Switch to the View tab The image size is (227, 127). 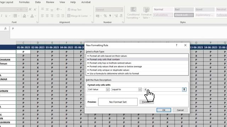(62, 2)
